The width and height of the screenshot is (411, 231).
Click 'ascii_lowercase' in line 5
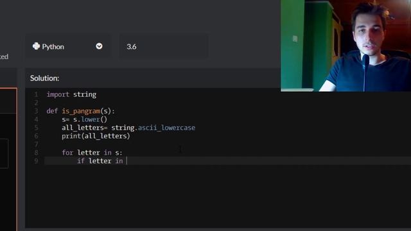click(166, 128)
